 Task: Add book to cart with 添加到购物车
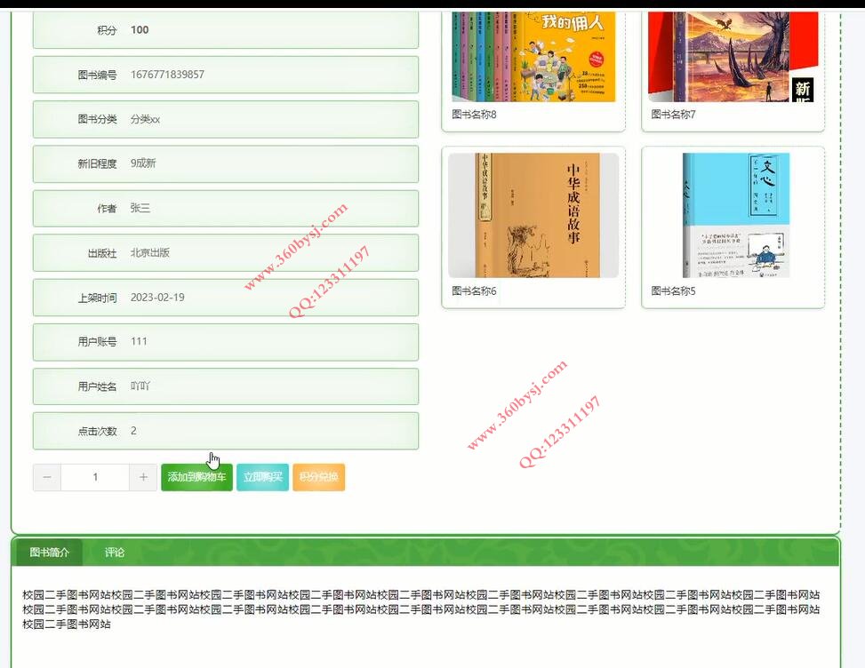click(x=197, y=477)
